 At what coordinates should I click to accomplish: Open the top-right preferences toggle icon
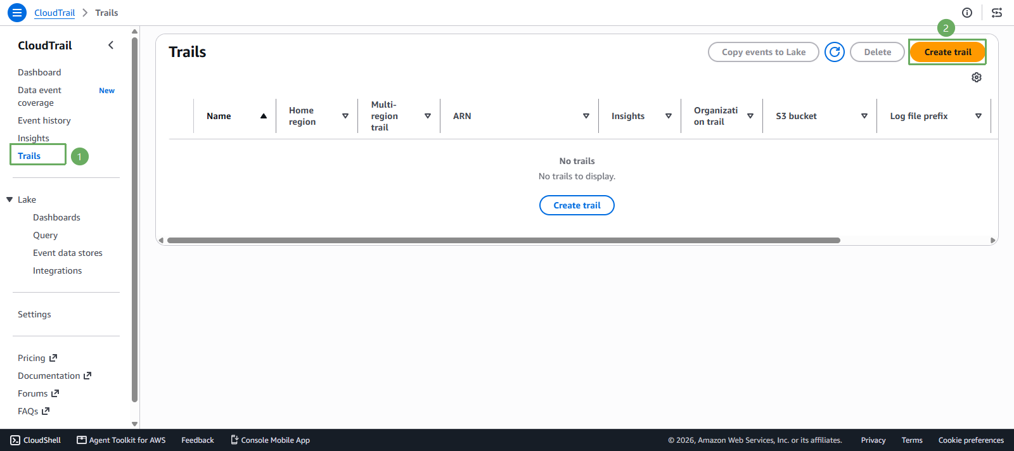point(997,13)
